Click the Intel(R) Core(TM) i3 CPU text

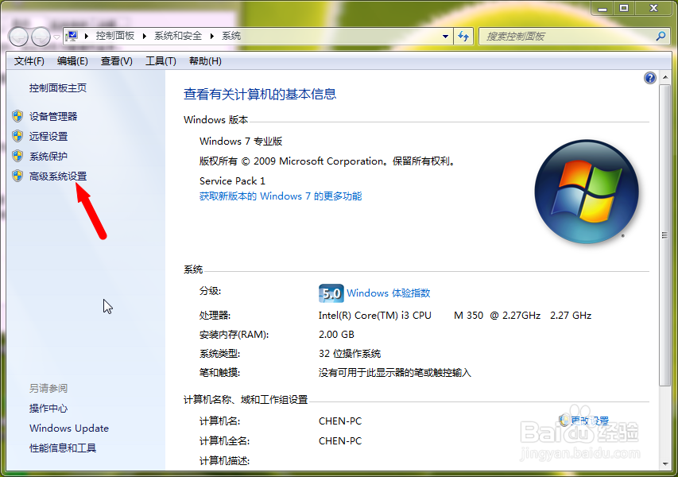coord(375,316)
